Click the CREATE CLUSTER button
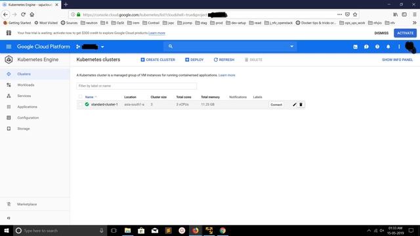The width and height of the screenshot is (420, 236). (157, 60)
